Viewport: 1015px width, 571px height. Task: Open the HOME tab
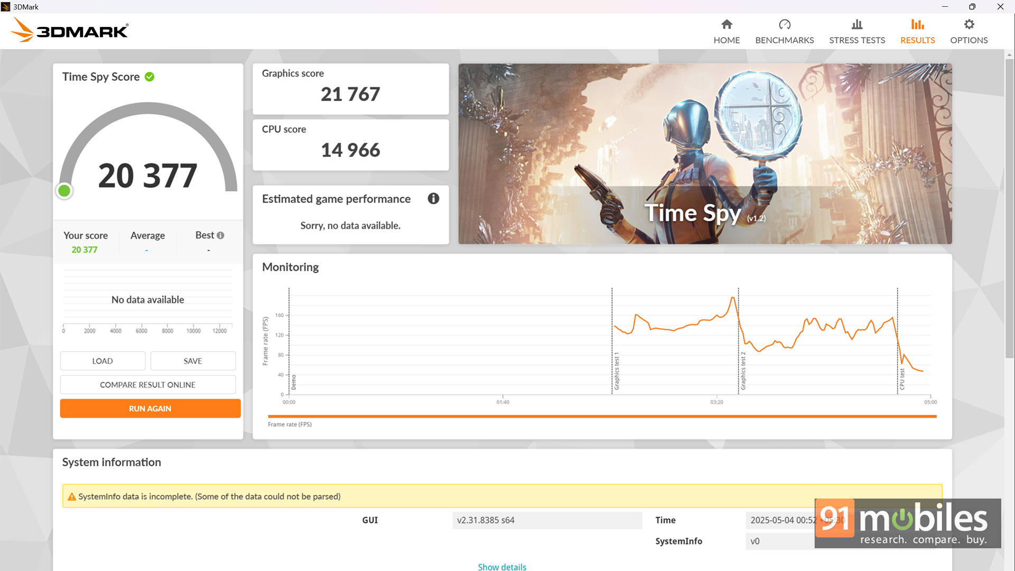point(726,32)
